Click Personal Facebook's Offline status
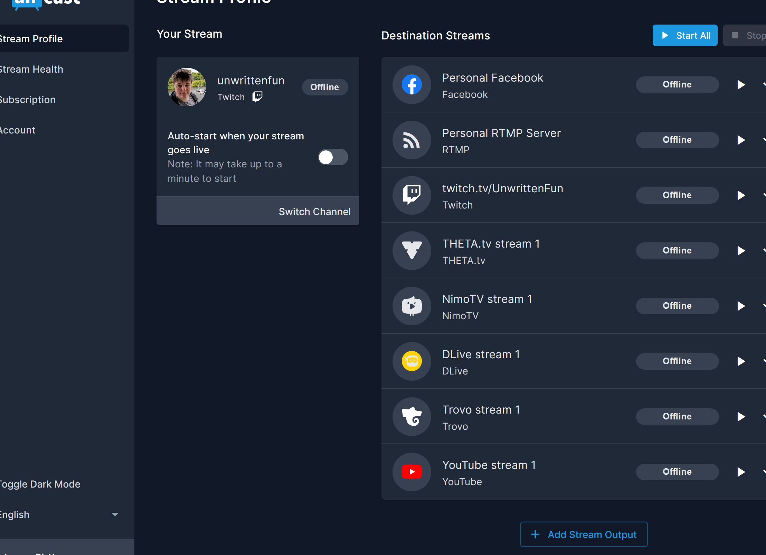This screenshot has height=555, width=766. [677, 85]
